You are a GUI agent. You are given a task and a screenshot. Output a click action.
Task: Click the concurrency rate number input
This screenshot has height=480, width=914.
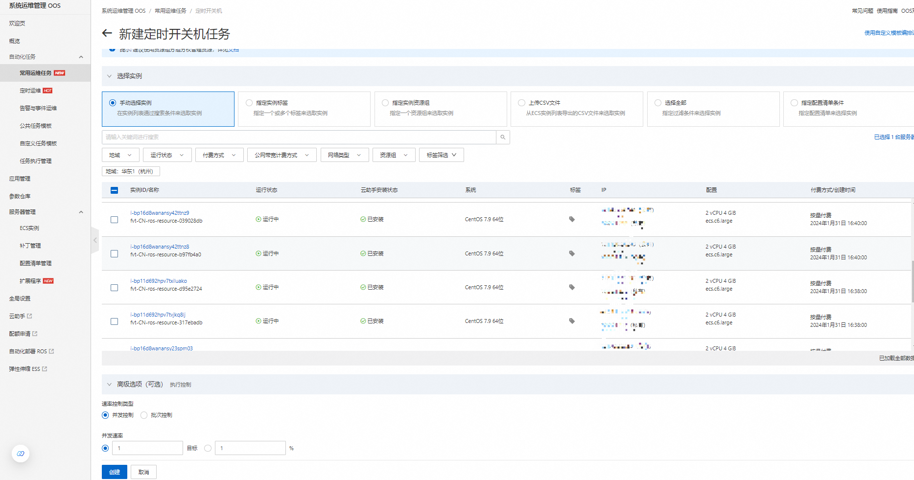click(147, 448)
